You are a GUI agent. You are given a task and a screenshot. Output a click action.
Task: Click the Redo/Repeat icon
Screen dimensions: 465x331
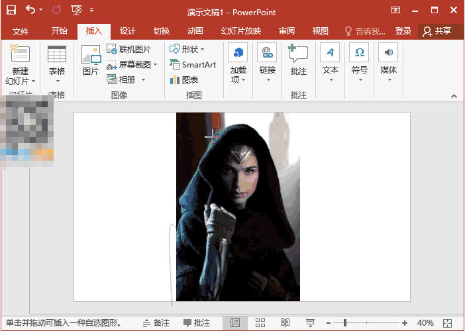click(56, 10)
